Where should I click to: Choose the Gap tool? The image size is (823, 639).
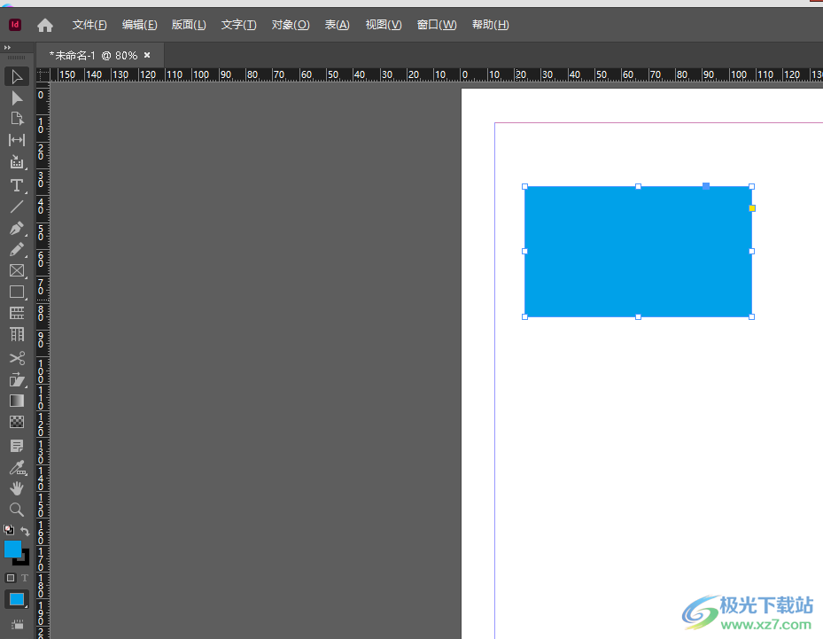16,140
